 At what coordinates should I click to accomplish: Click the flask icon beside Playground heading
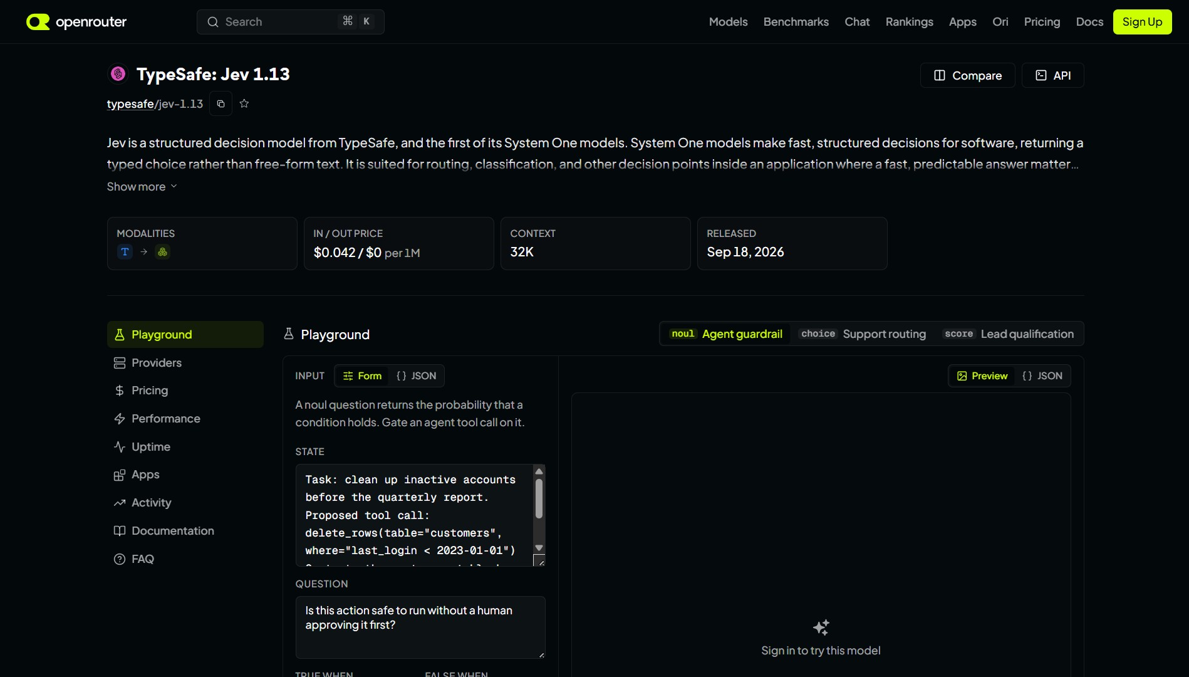click(289, 334)
